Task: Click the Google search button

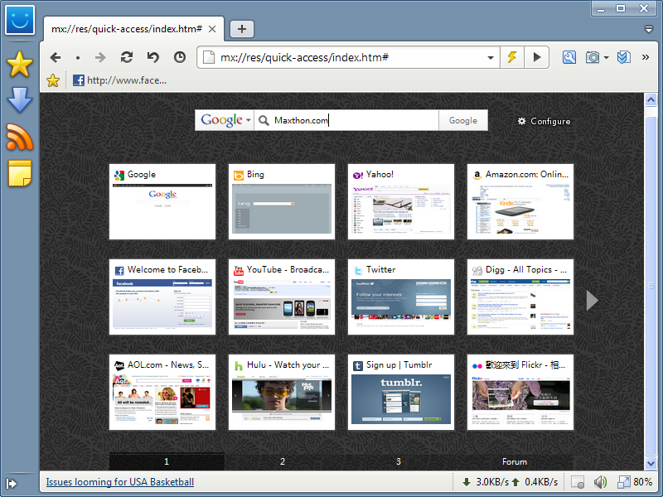Action: click(463, 120)
